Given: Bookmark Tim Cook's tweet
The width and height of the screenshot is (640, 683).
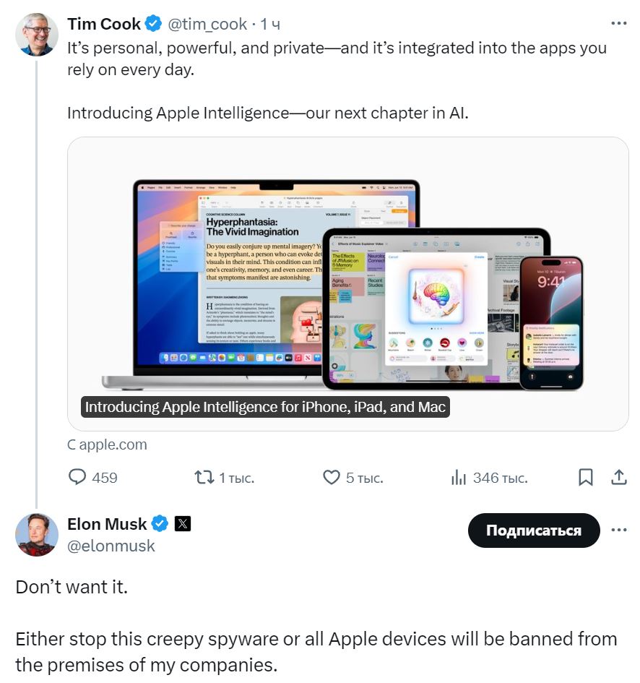Looking at the screenshot, I should tap(586, 477).
